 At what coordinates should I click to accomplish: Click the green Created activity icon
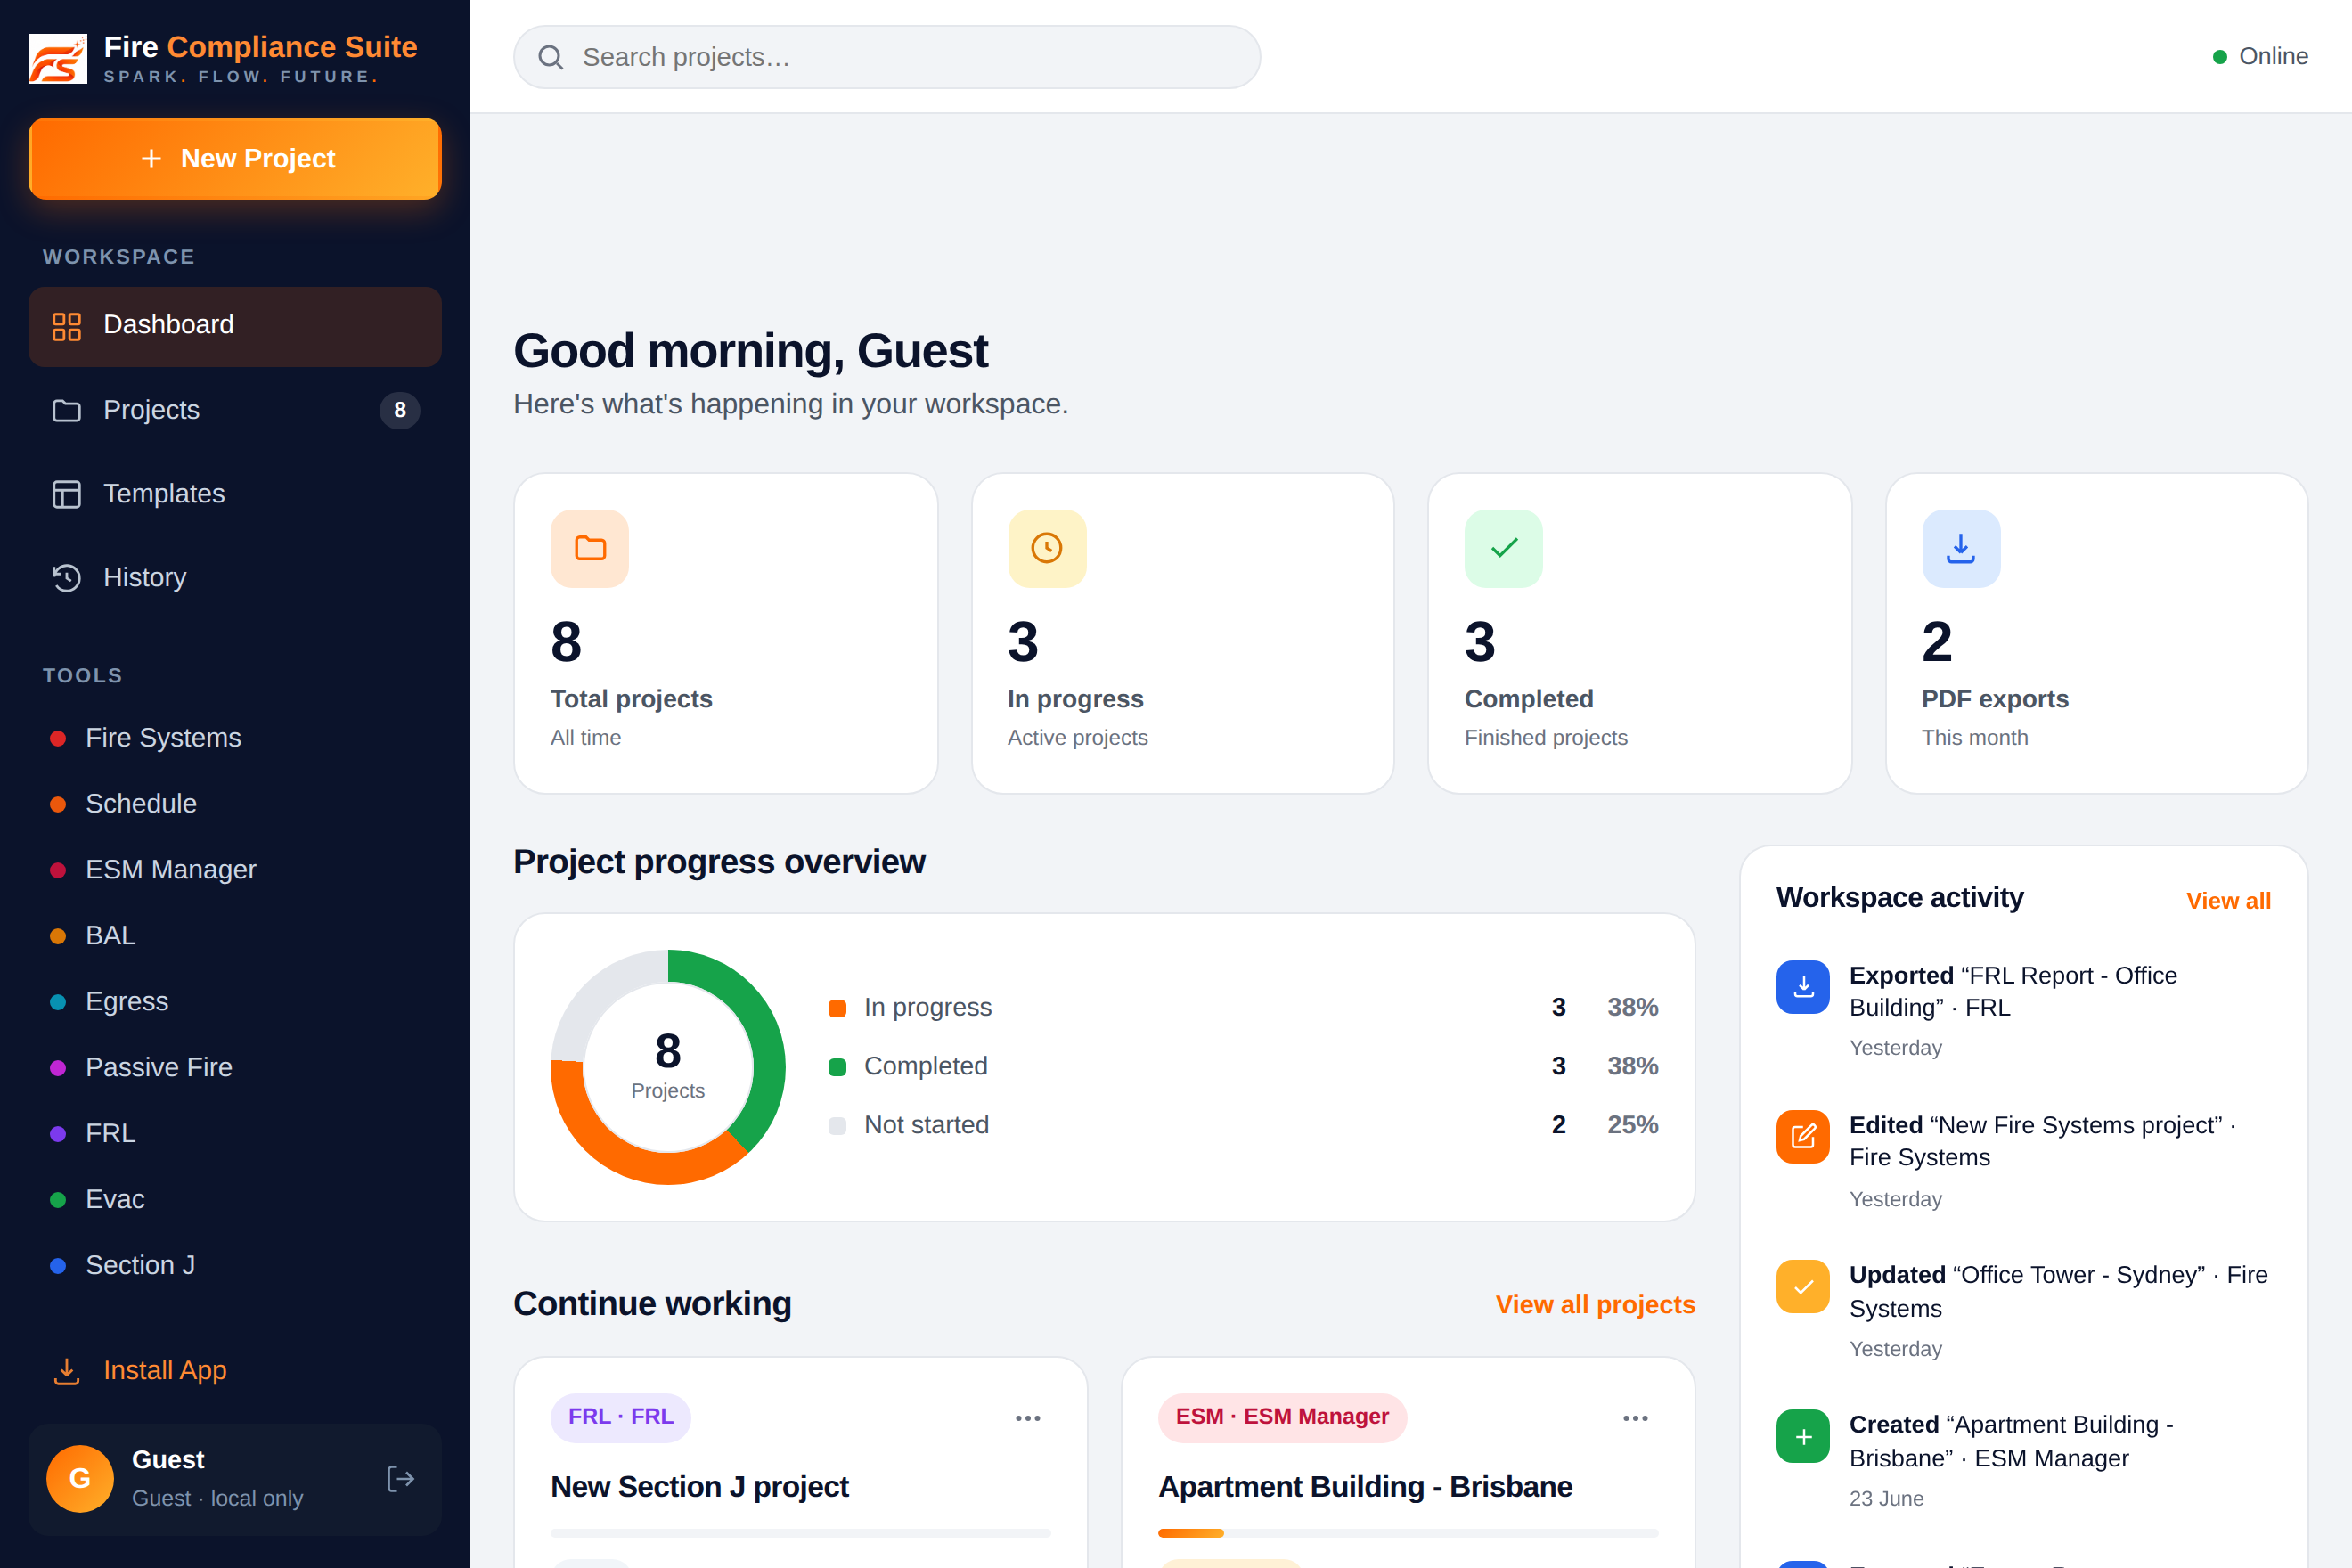click(x=1803, y=1437)
